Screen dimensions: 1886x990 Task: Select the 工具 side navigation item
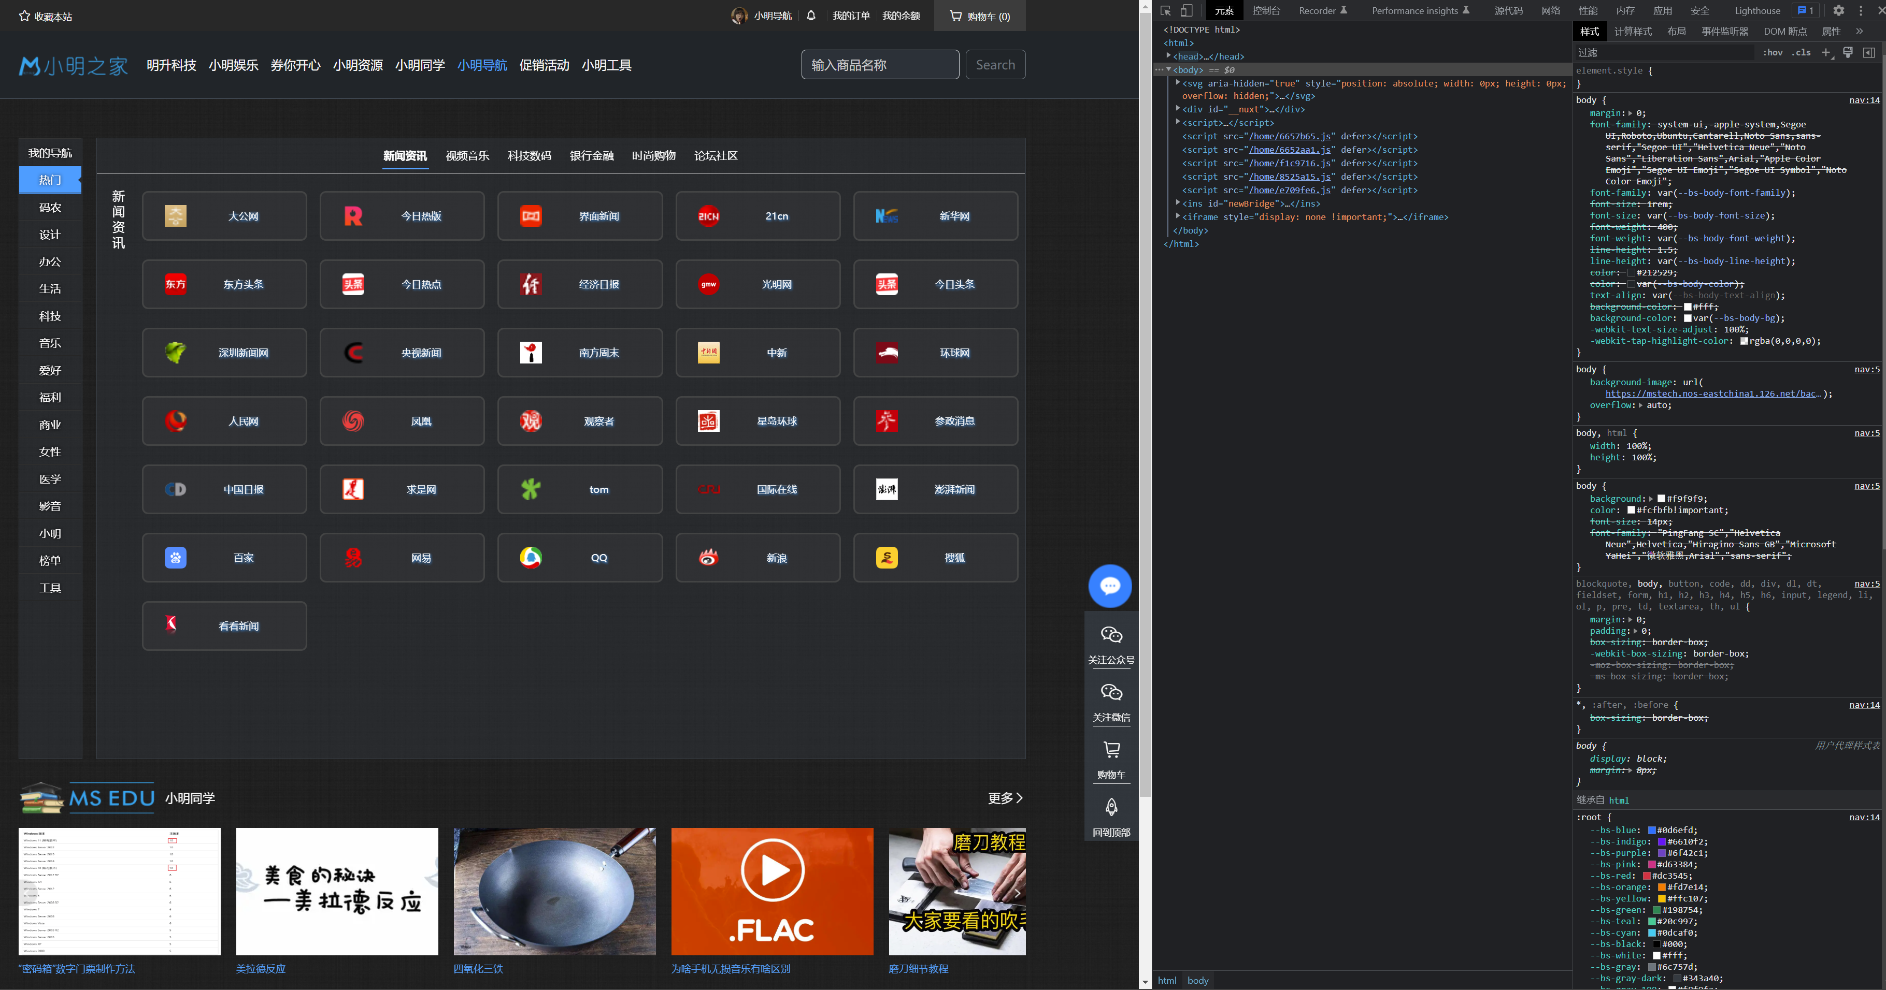(x=50, y=588)
